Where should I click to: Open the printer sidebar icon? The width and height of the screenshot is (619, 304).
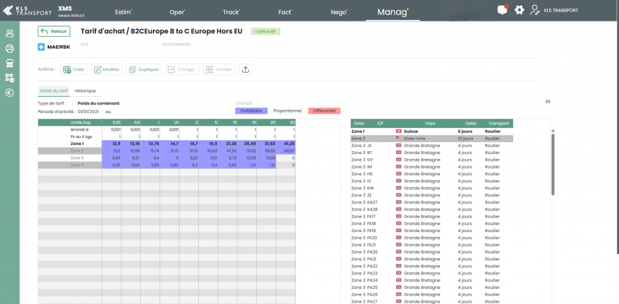10,48
